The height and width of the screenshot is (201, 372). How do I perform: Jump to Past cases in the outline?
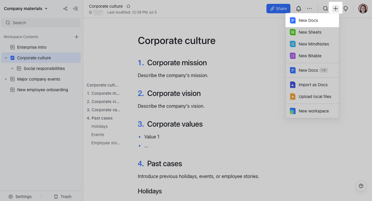tap(100, 118)
